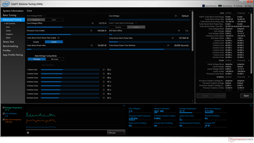
Task: Open the Stress Test section
Action: tap(9, 42)
